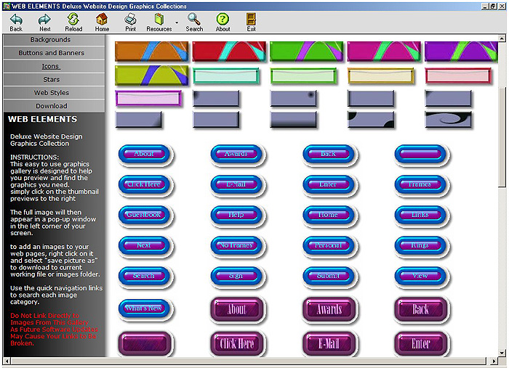The image size is (509, 368).
Task: Click the blue Click Here button thumbnail
Action: coord(144,184)
